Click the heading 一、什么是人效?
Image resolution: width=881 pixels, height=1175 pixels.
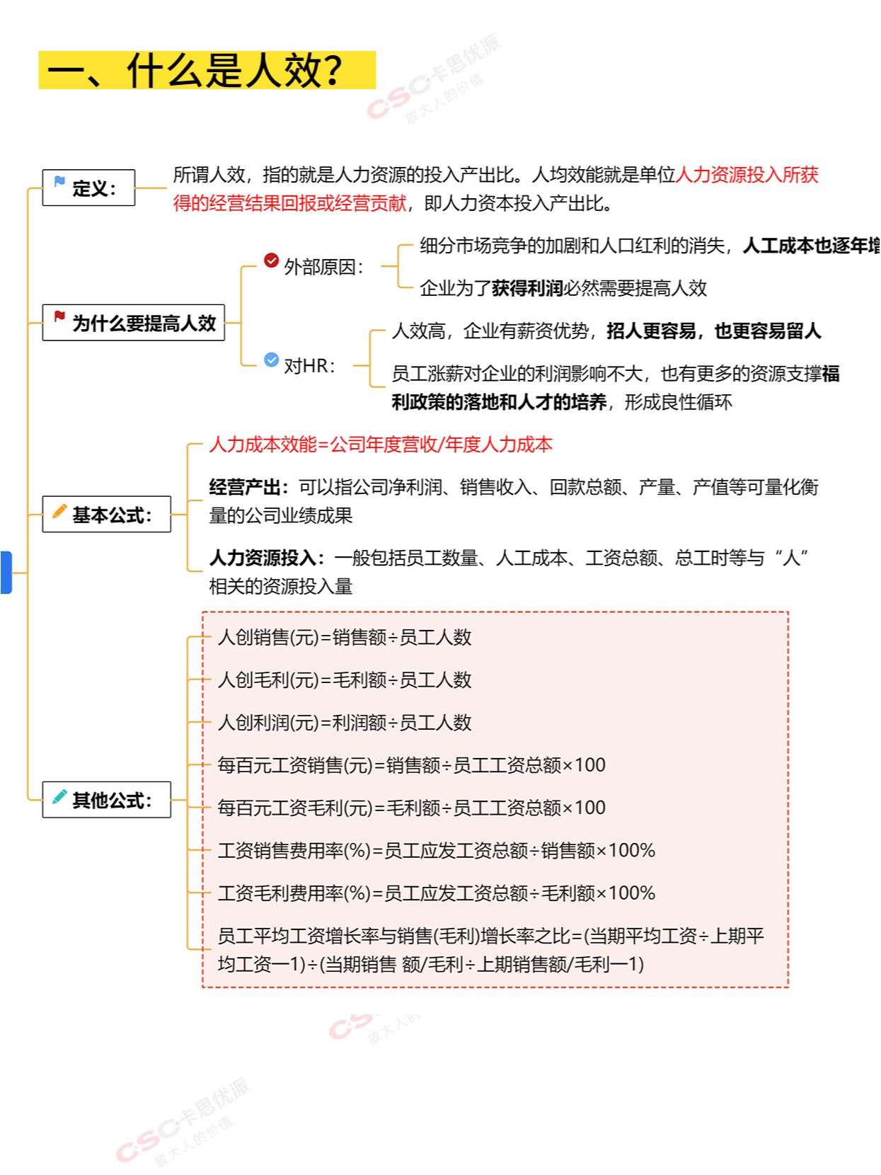pos(207,70)
